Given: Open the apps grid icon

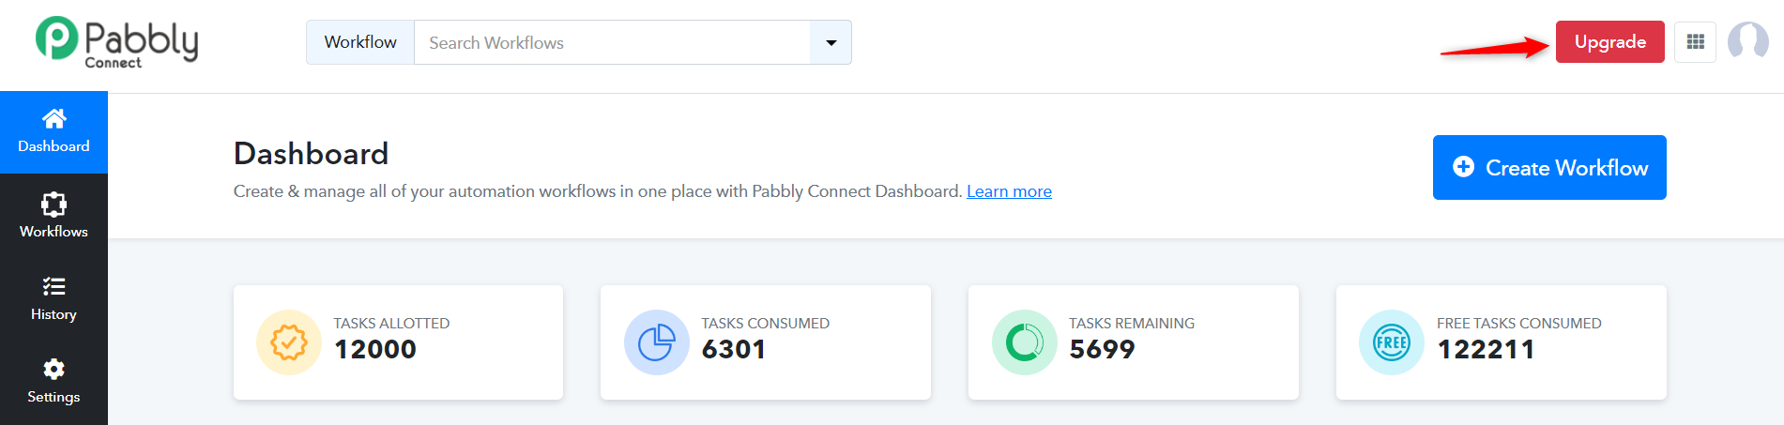Looking at the screenshot, I should pyautogui.click(x=1695, y=42).
